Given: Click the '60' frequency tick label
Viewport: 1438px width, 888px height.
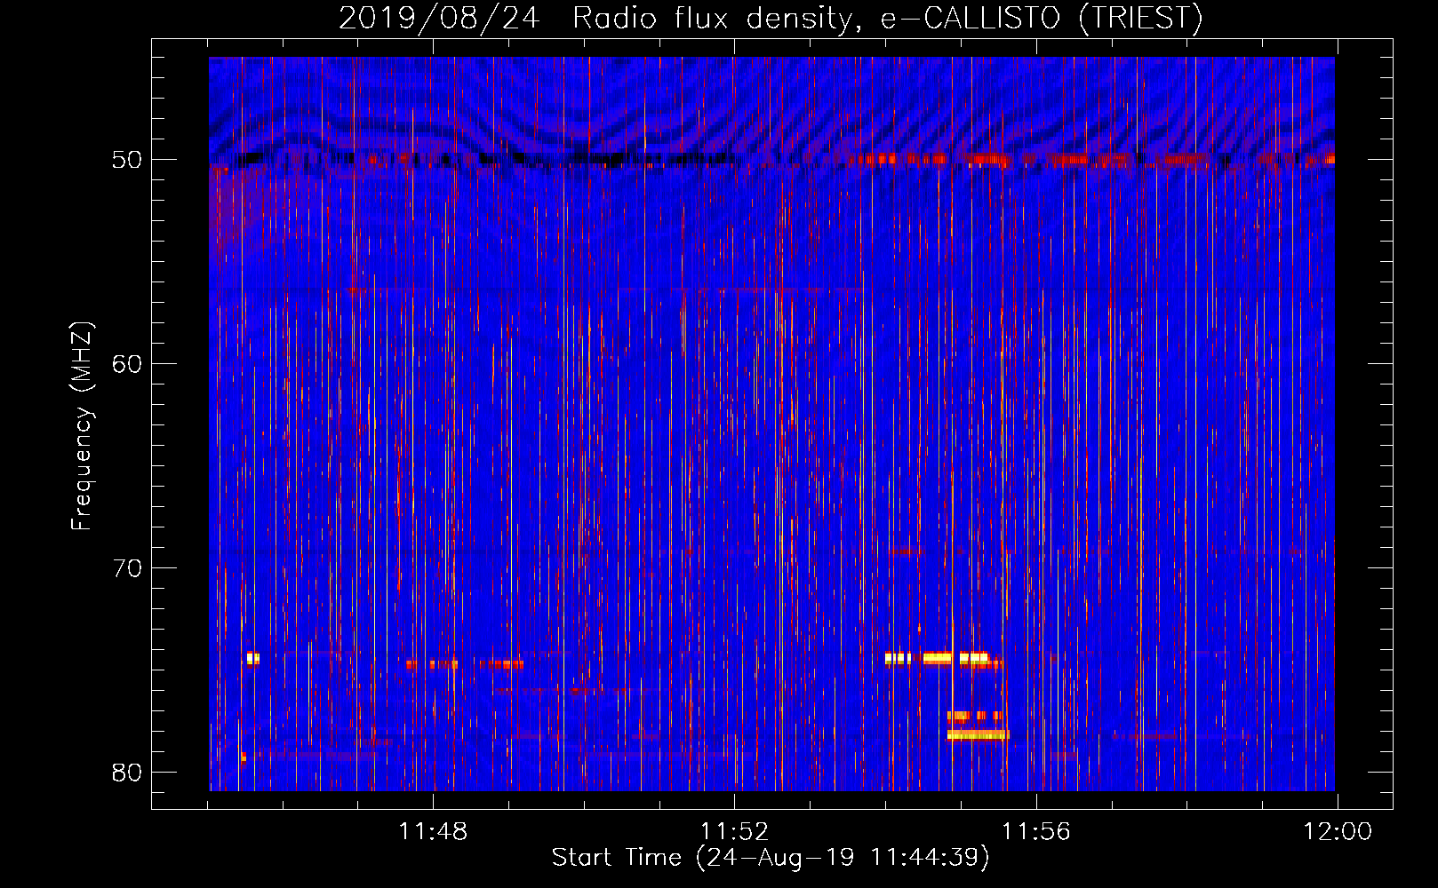Looking at the screenshot, I should tap(127, 364).
